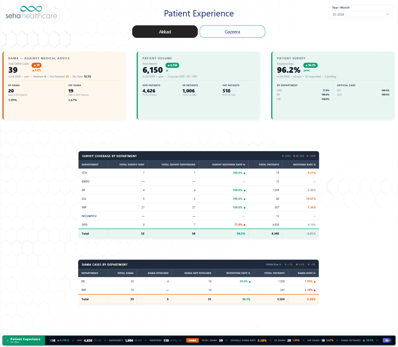Click red <85% legend dot
The image size is (398, 347).
click(308, 156)
